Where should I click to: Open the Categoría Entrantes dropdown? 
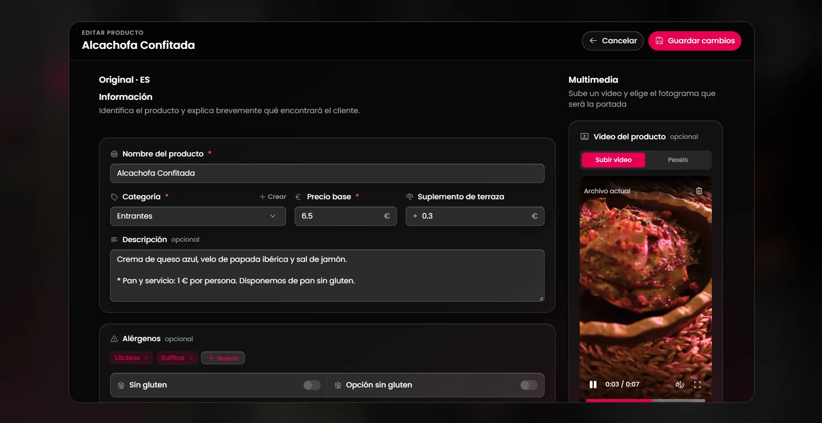[x=198, y=216]
